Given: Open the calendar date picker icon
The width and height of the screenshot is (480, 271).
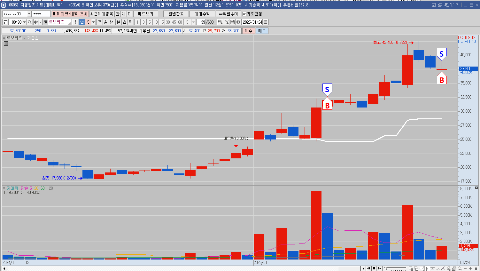Looking at the screenshot, I should click(x=266, y=22).
